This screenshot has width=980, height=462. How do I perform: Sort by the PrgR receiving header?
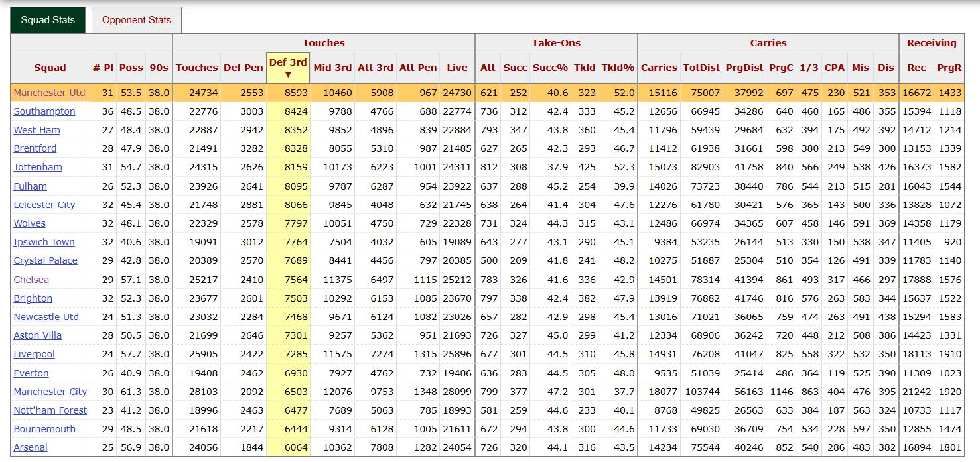949,68
